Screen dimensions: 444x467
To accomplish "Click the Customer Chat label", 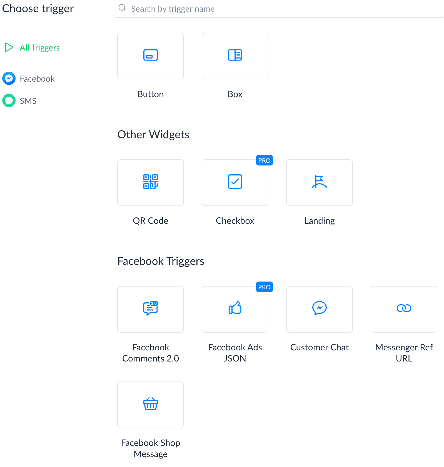I will [320, 347].
